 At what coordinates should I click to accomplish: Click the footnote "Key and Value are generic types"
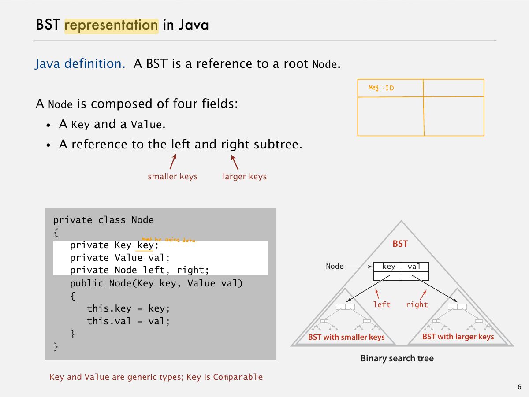116,377
